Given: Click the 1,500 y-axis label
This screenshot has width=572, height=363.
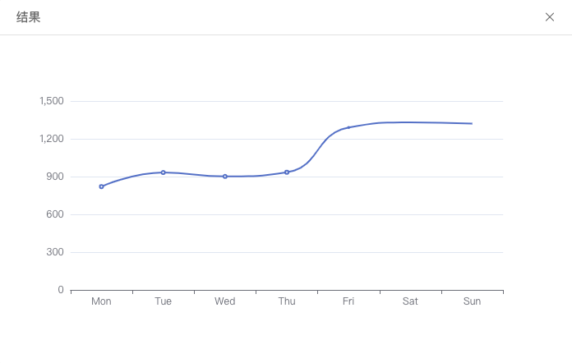Looking at the screenshot, I should [x=51, y=101].
